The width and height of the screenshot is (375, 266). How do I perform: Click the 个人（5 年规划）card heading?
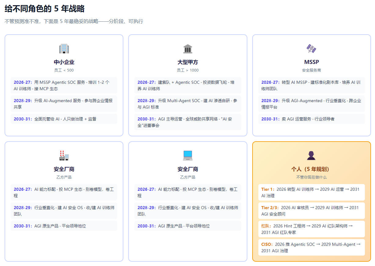(311, 169)
